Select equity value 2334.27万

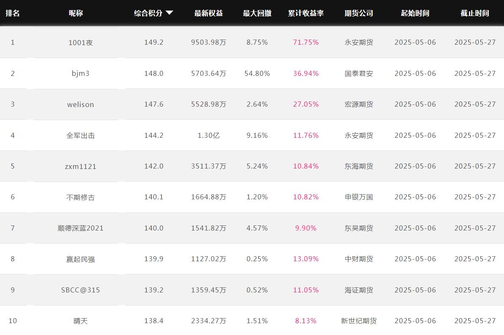(x=209, y=321)
